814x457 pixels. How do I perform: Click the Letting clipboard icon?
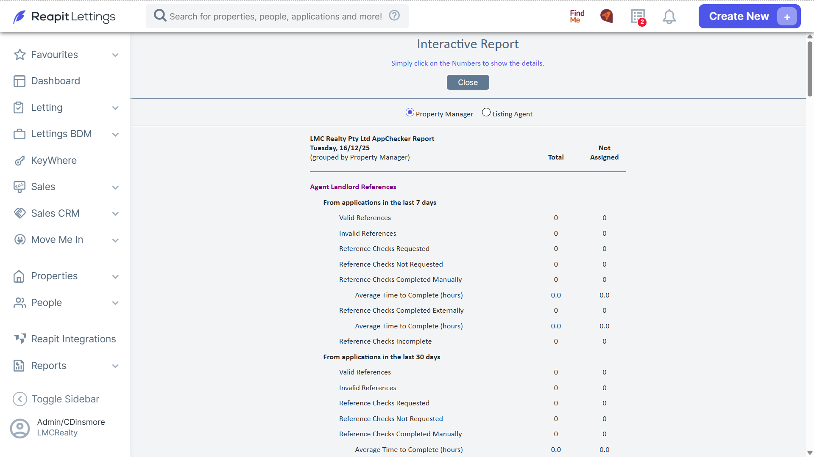click(19, 107)
